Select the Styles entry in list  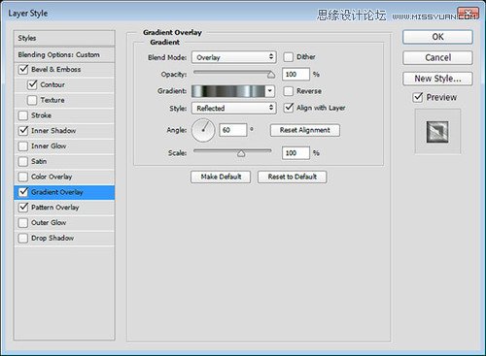pos(64,38)
